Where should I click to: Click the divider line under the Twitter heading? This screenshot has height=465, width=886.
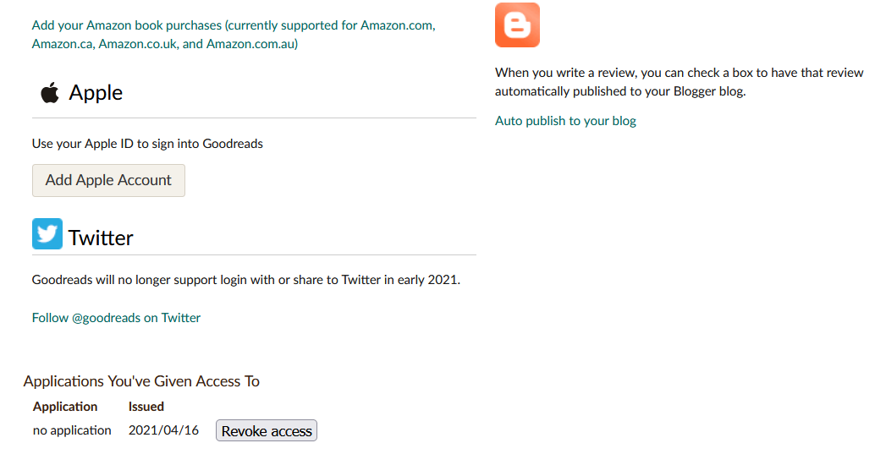click(254, 255)
